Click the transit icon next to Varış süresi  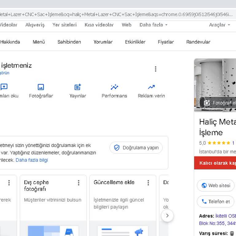point(232,234)
